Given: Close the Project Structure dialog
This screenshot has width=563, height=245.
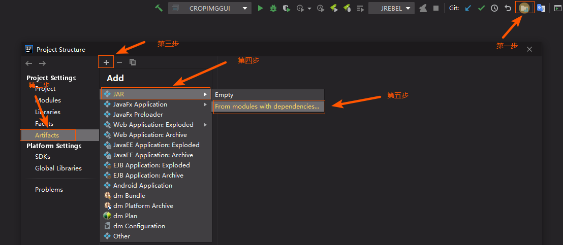Looking at the screenshot, I should 529,49.
